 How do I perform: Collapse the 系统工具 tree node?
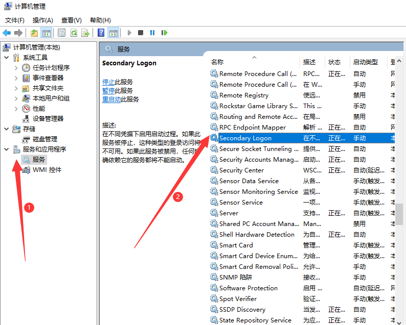point(6,58)
